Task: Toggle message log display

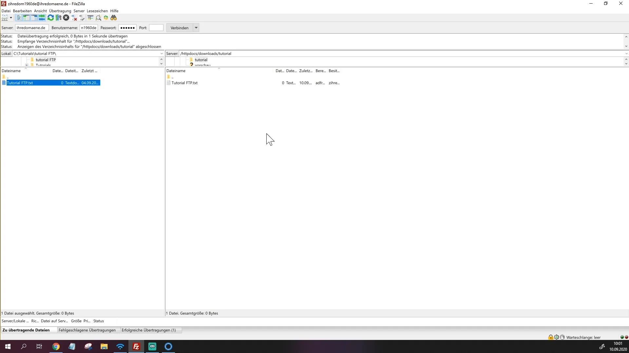Action: tap(19, 18)
